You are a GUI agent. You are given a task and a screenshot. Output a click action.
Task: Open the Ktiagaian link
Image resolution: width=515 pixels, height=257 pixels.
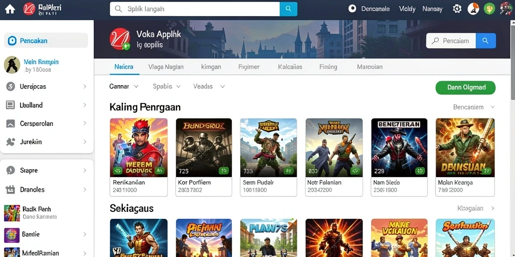click(x=476, y=208)
